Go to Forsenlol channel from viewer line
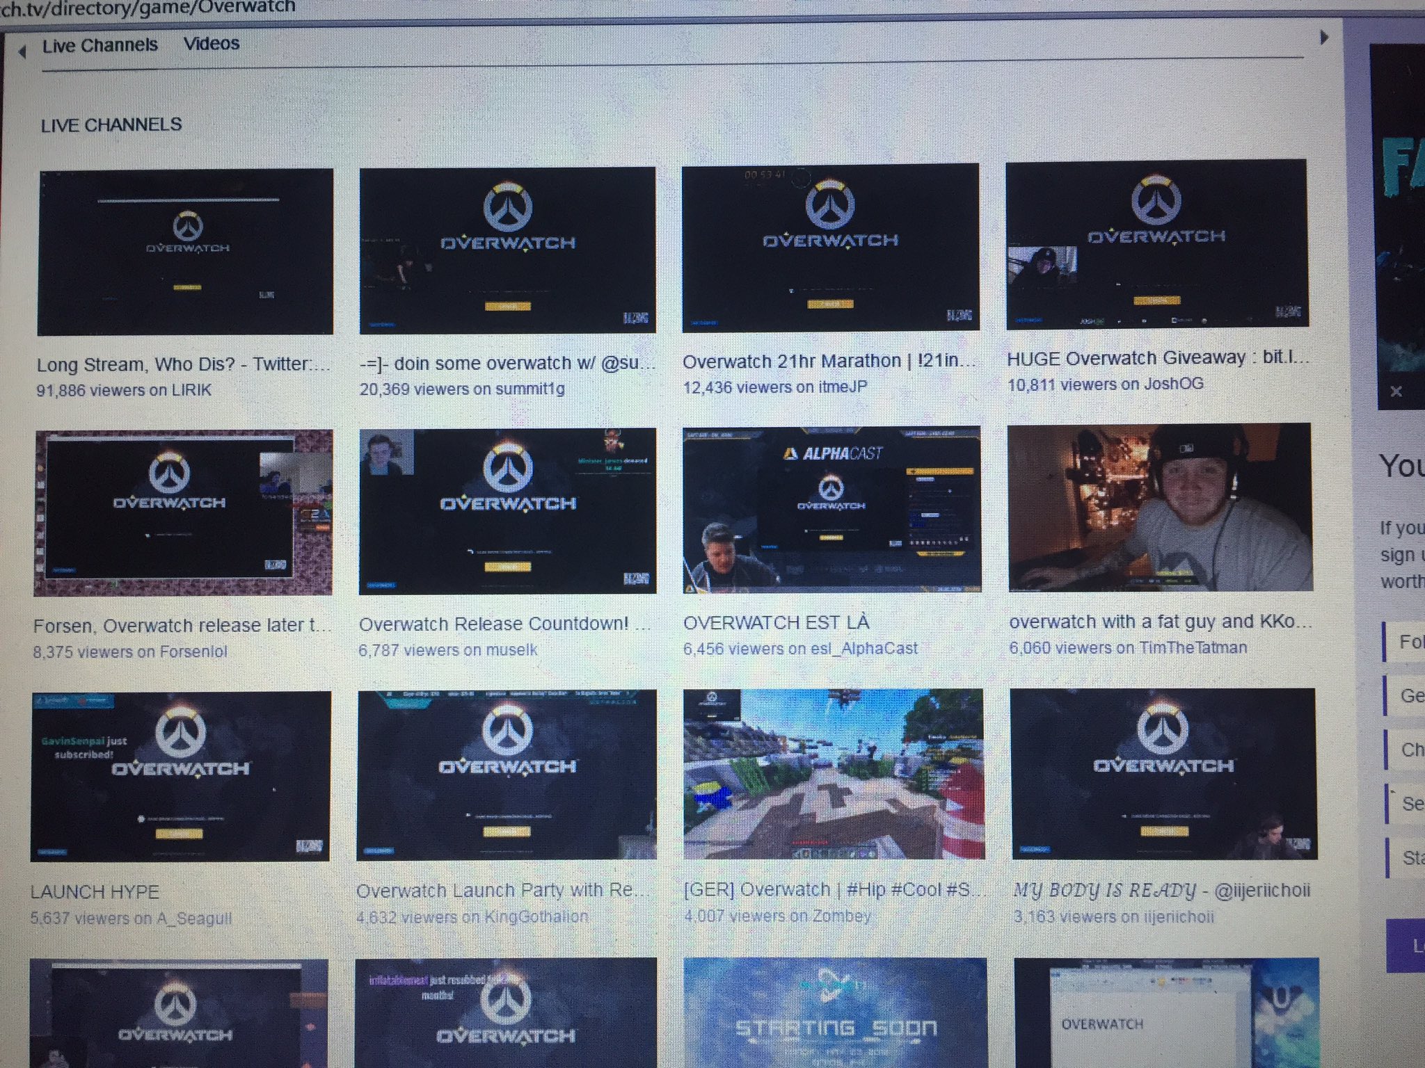The width and height of the screenshot is (1425, 1068). click(x=130, y=652)
